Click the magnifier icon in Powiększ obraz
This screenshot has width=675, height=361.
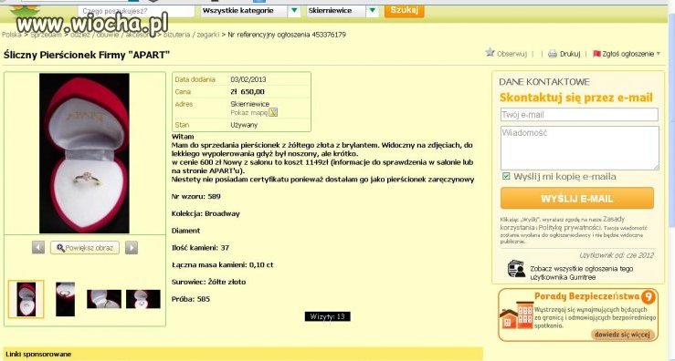60,248
